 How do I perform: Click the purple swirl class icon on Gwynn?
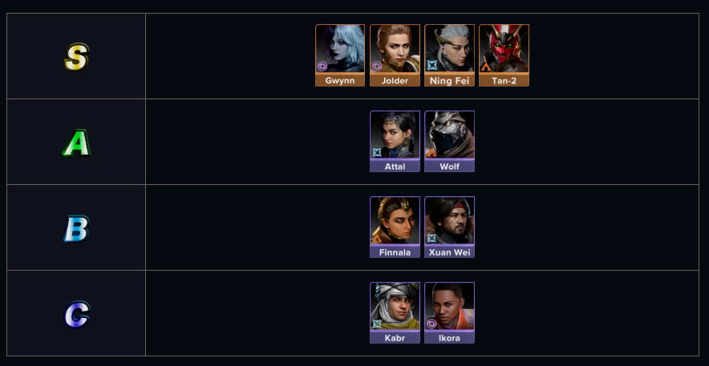(322, 67)
